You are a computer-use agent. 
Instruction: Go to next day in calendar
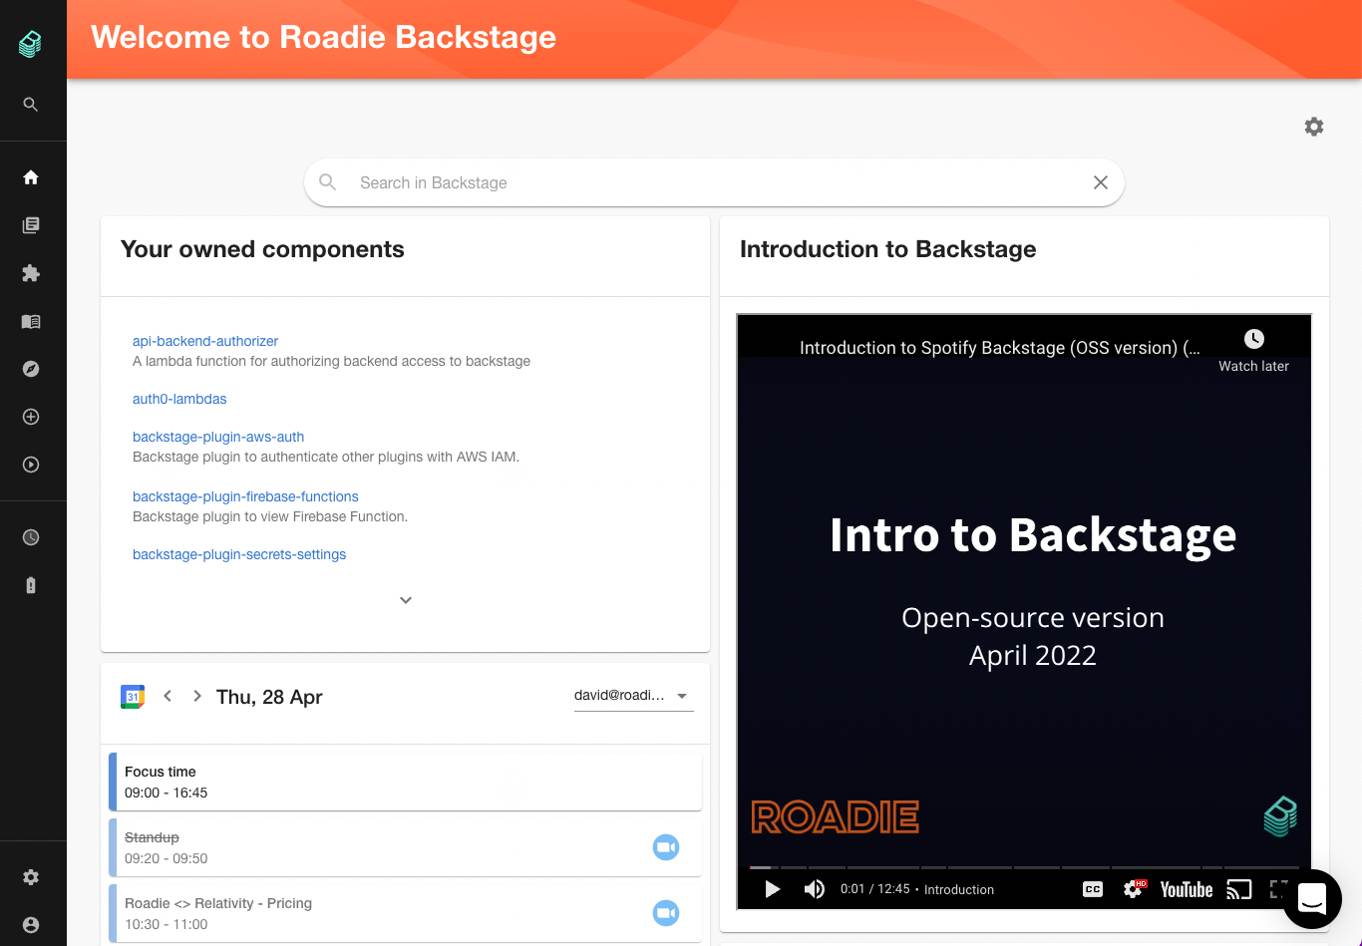[x=197, y=696]
